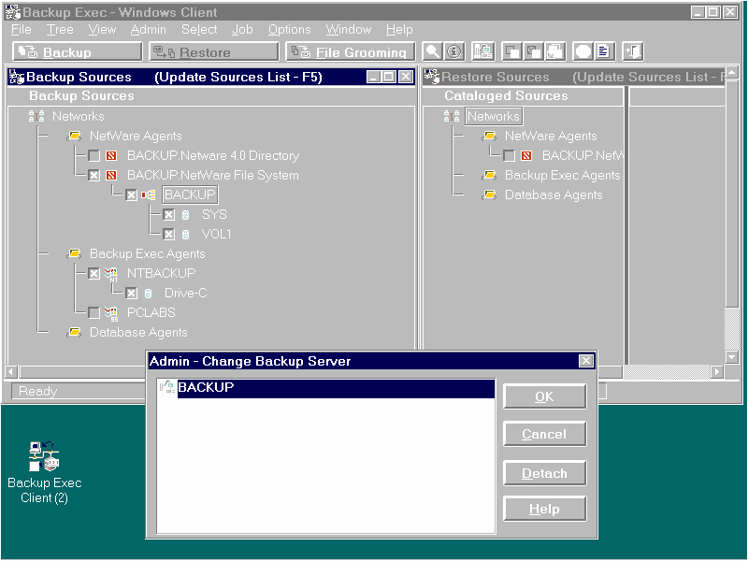
Task: Click Backup Exec Agents folder icon in Cataloged Sources
Action: 489,176
